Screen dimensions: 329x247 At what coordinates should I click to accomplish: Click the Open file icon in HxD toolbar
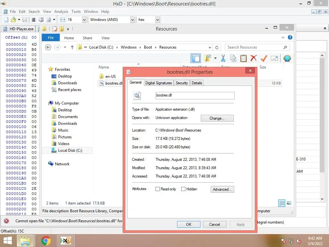pos(13,20)
